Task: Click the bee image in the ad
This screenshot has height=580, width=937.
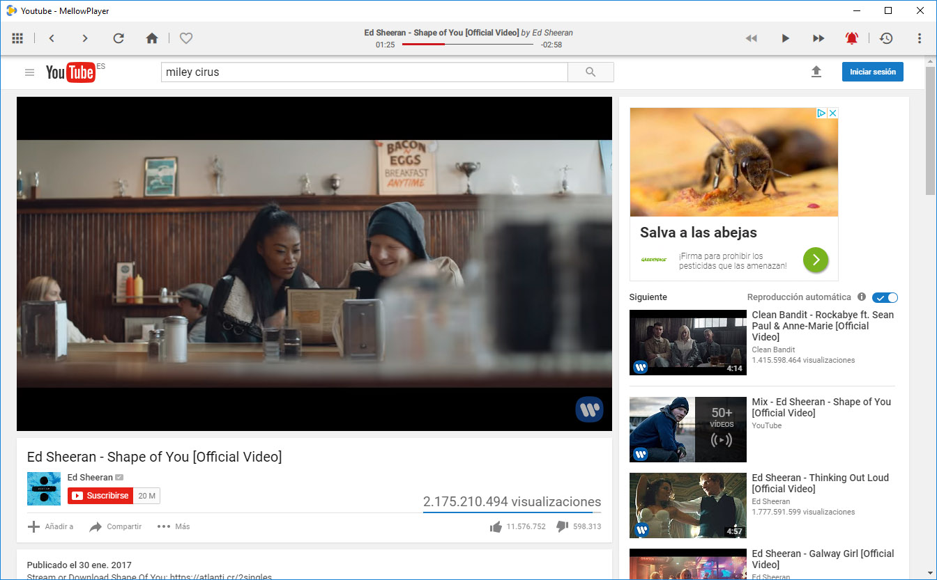Action: click(x=733, y=162)
